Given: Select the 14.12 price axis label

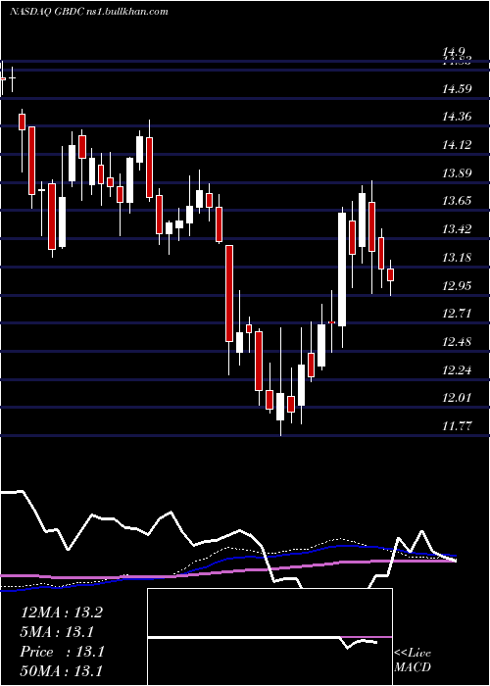Looking at the screenshot, I should [457, 145].
